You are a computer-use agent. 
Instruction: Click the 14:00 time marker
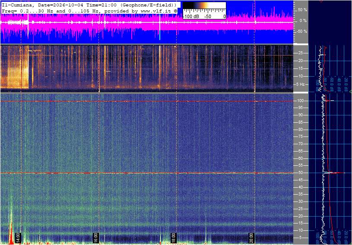pyautogui.click(x=18, y=238)
